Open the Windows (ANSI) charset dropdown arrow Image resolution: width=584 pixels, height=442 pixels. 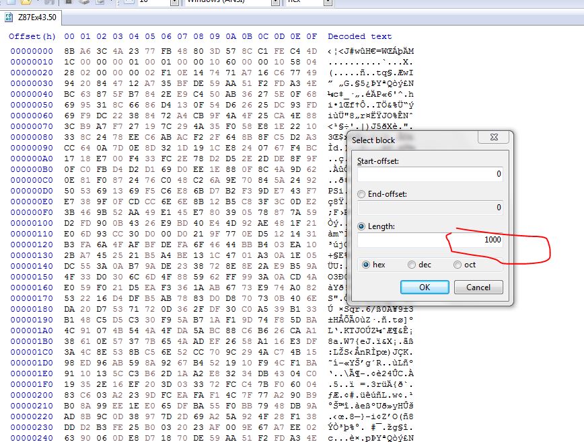[x=275, y=2]
